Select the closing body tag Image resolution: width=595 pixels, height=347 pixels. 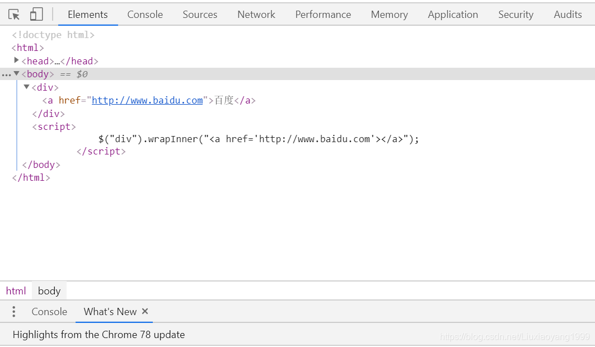pos(41,165)
